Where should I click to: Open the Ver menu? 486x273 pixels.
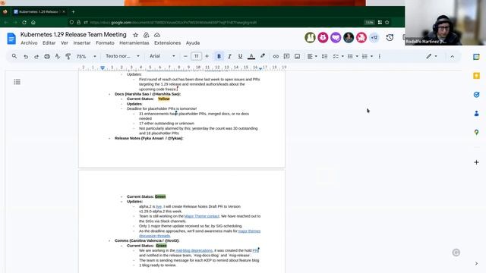64,43
